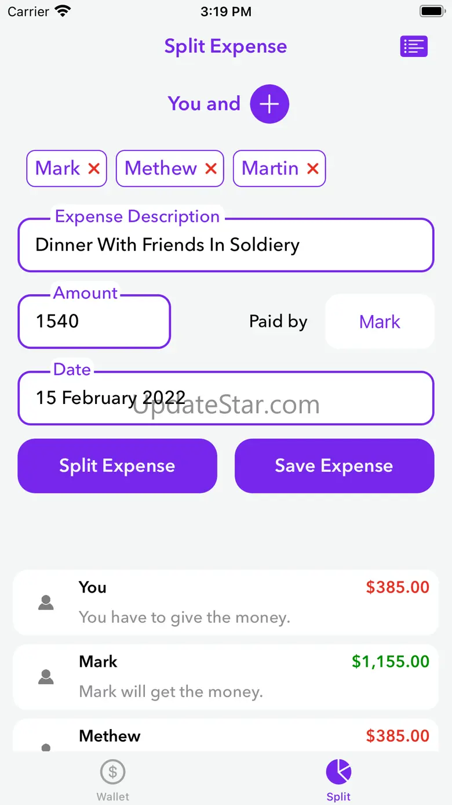
Task: Edit the Expense Description field
Action: (226, 245)
